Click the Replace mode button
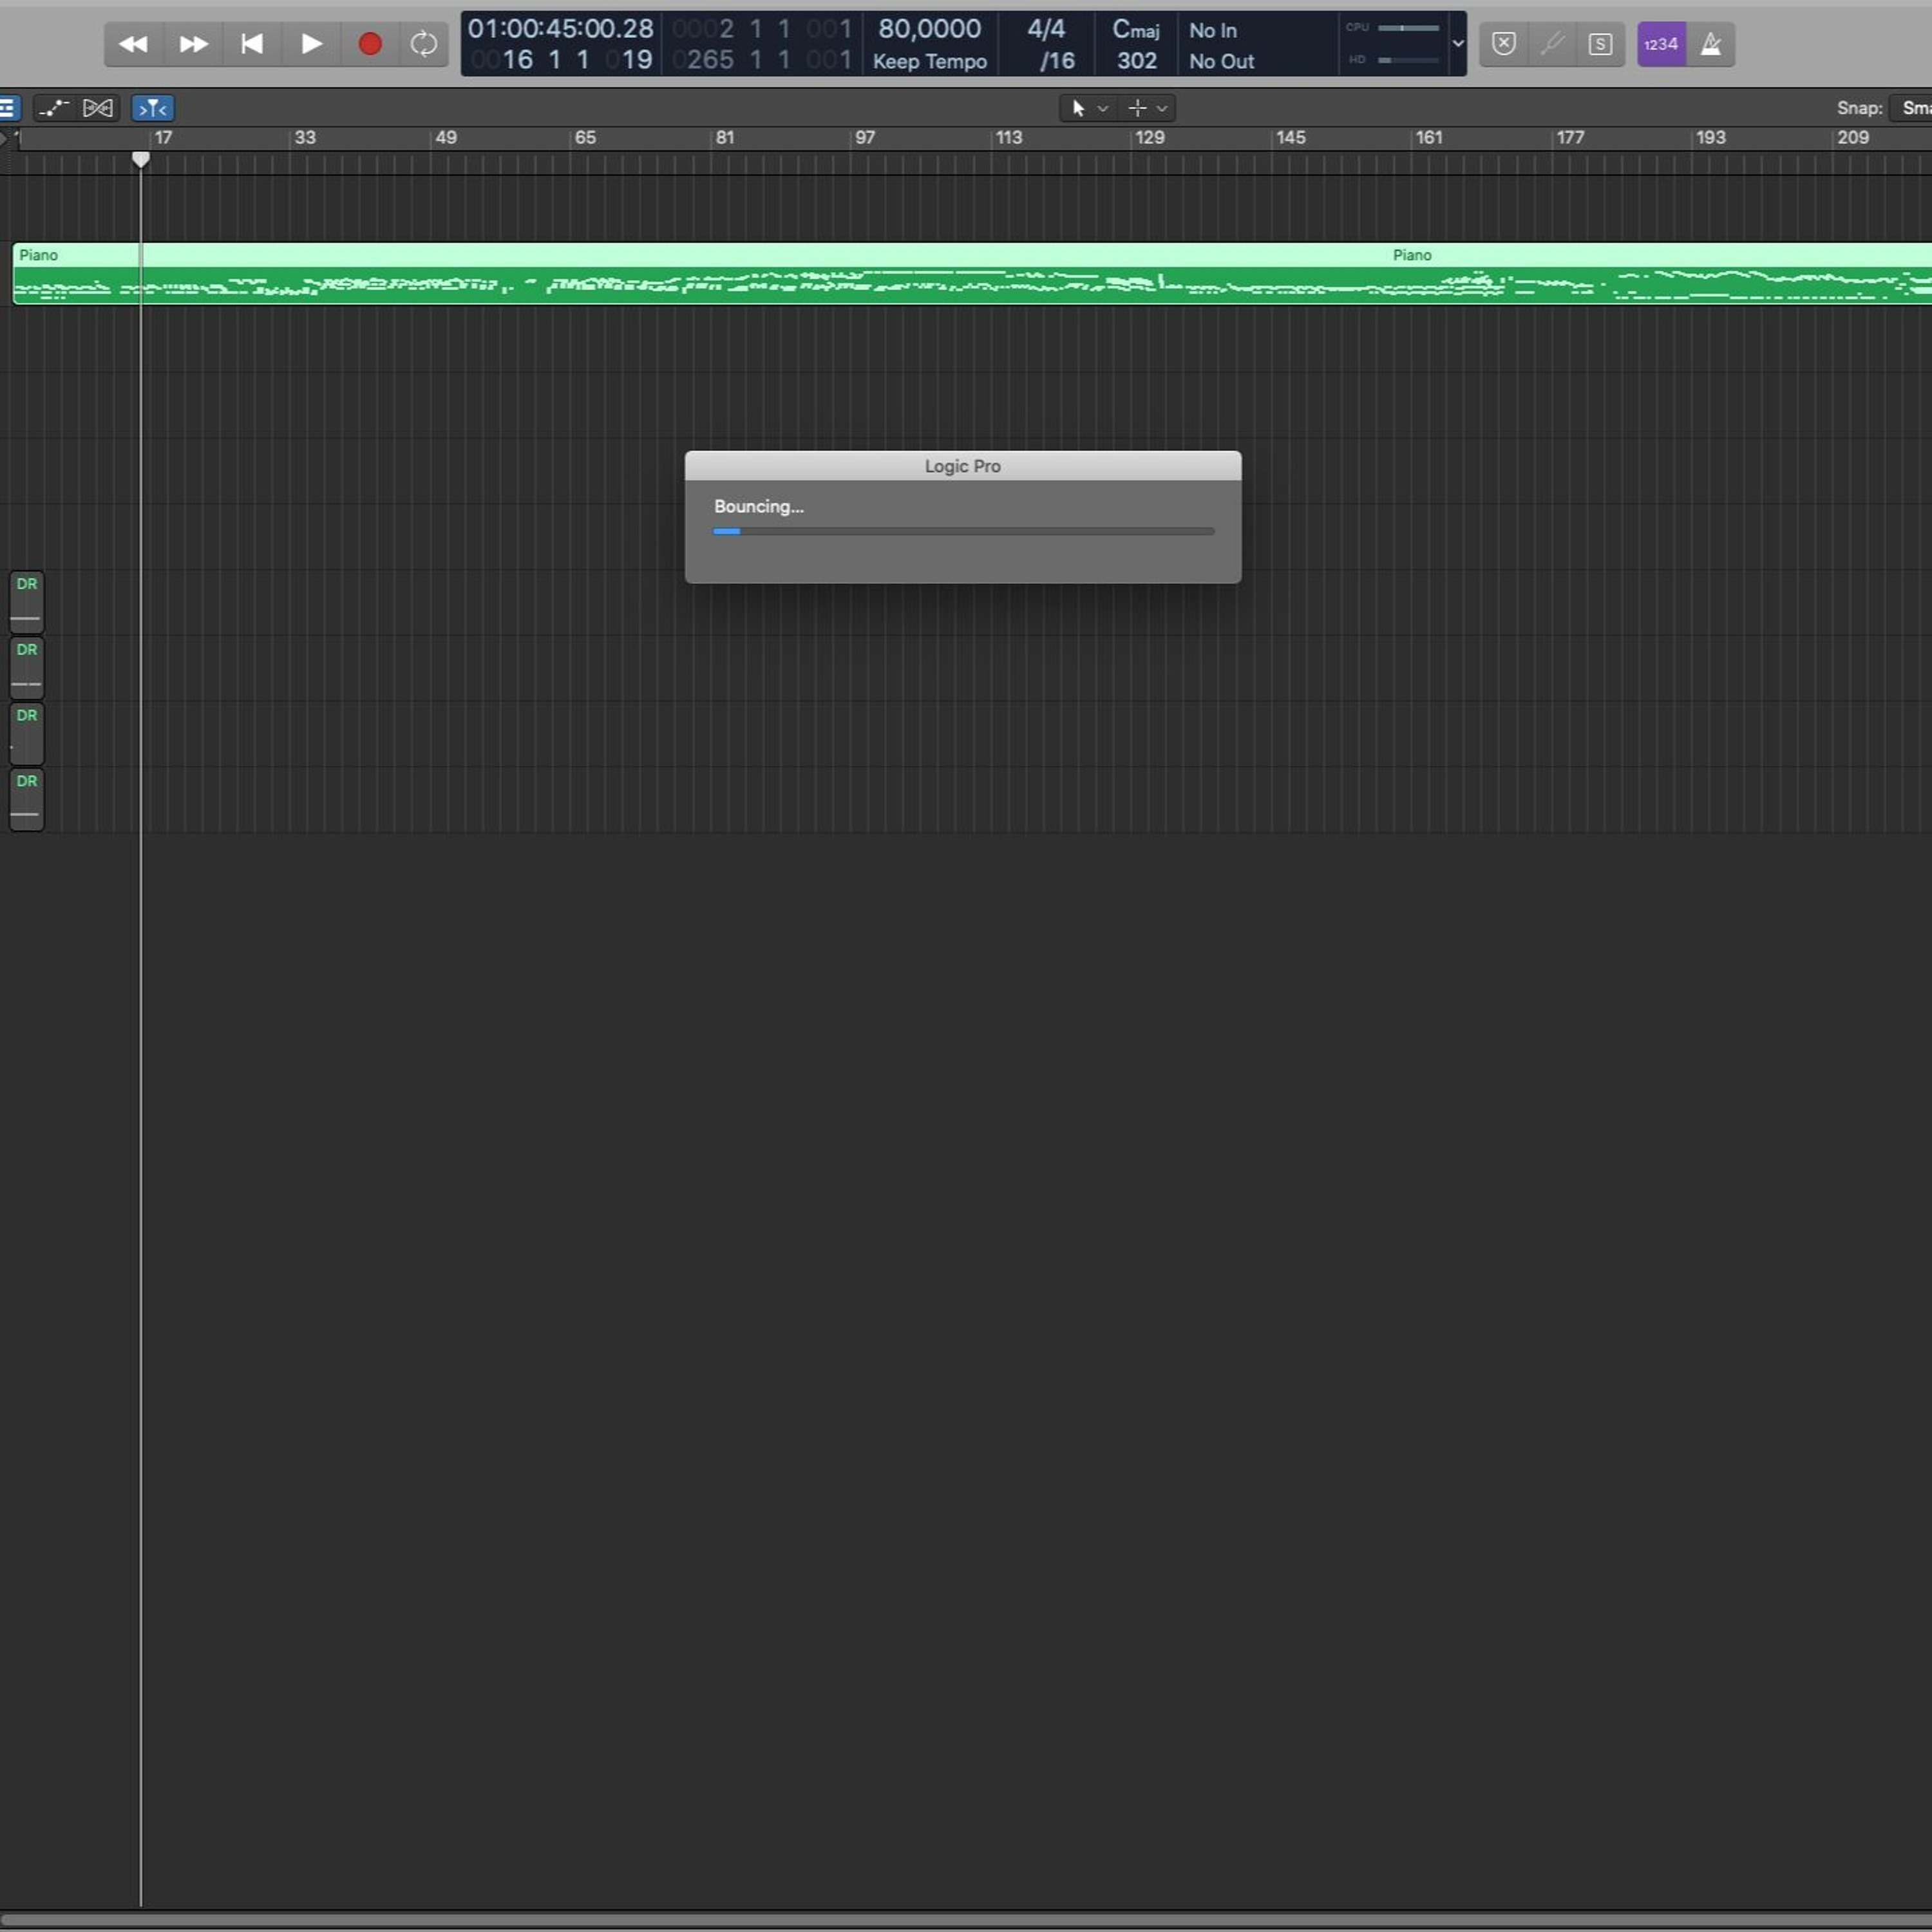This screenshot has height=1932, width=1932. 1504,44
